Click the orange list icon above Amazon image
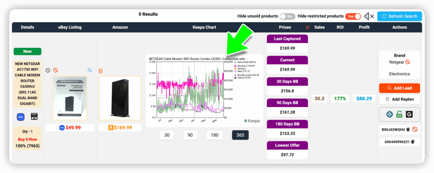This screenshot has height=173, width=434. tap(100, 71)
